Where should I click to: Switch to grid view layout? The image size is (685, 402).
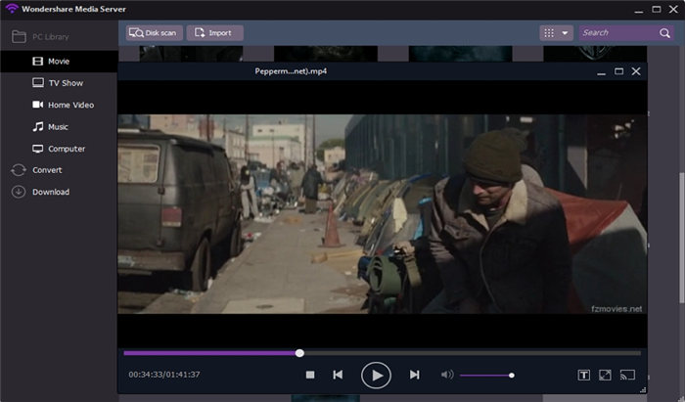pyautogui.click(x=549, y=32)
